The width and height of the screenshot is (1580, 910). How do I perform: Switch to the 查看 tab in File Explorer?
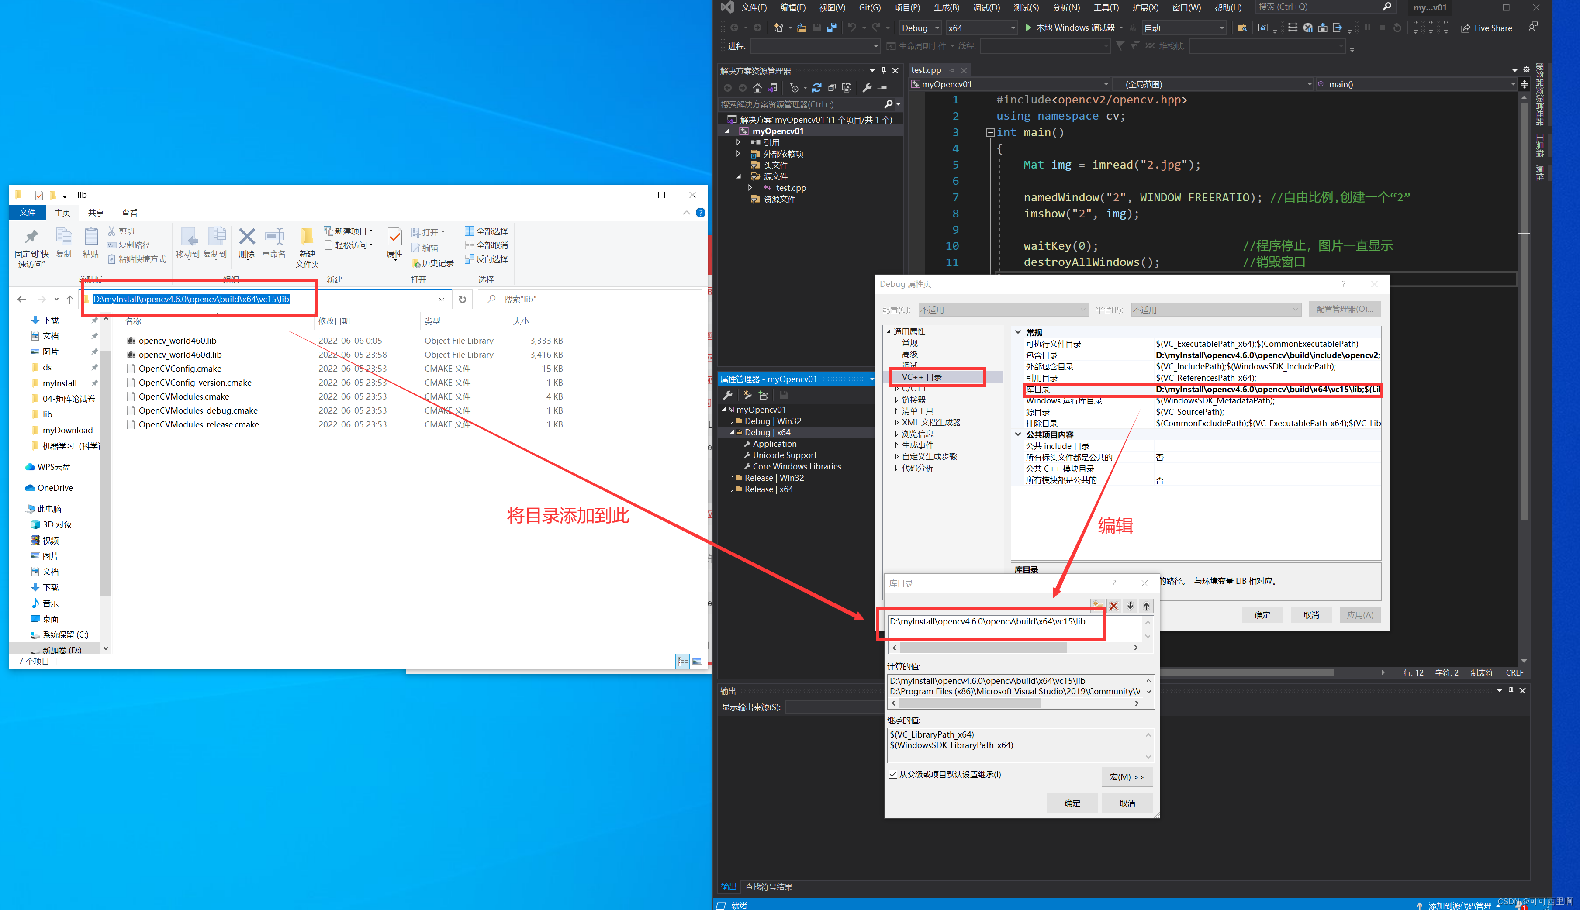[129, 213]
